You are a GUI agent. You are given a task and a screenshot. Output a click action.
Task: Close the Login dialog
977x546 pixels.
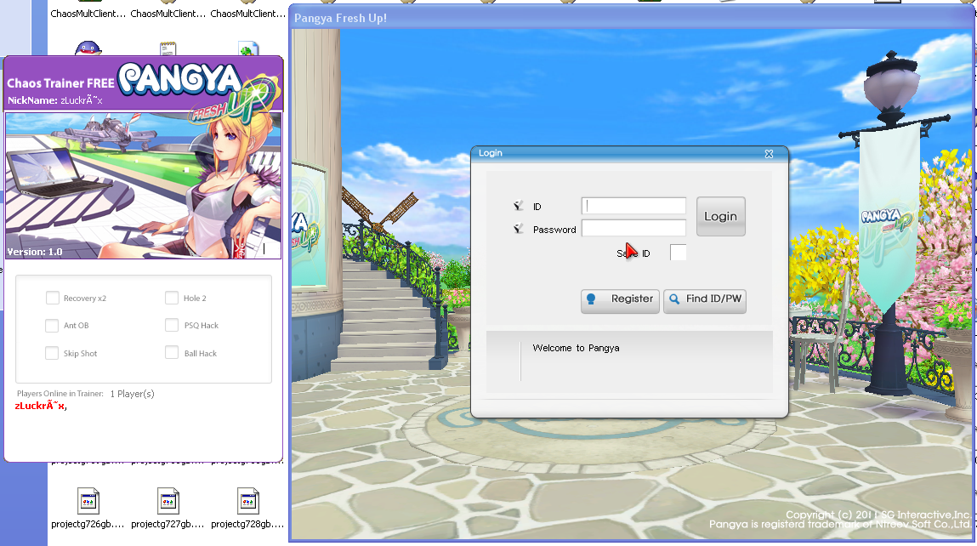pyautogui.click(x=769, y=154)
